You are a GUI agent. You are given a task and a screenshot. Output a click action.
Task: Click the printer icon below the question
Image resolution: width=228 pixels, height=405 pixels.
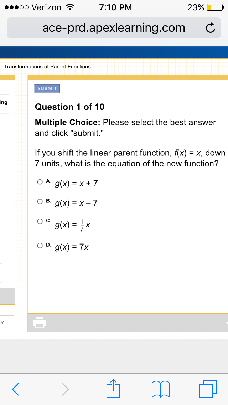[40, 322]
